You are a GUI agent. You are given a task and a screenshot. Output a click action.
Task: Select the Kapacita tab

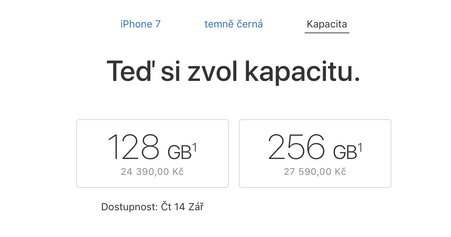tap(327, 24)
